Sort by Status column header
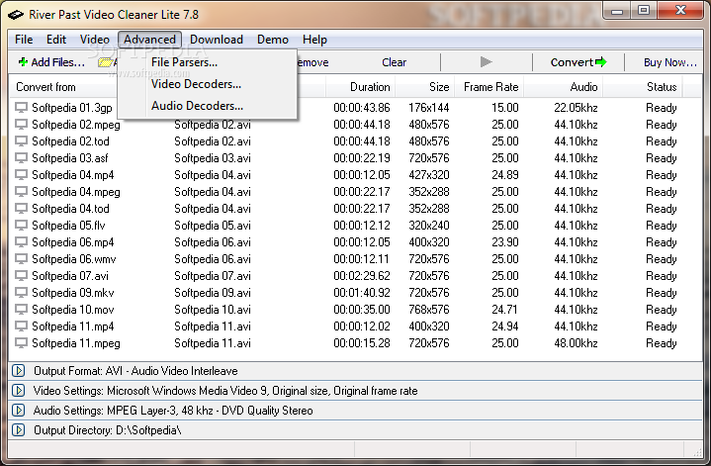This screenshot has height=466, width=711. click(x=642, y=87)
